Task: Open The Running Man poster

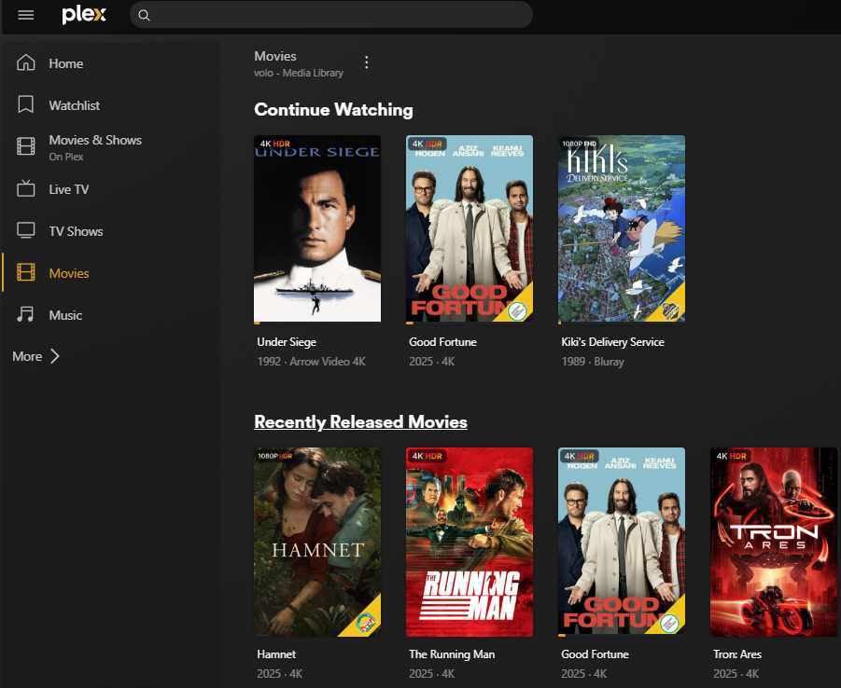Action: (x=470, y=542)
